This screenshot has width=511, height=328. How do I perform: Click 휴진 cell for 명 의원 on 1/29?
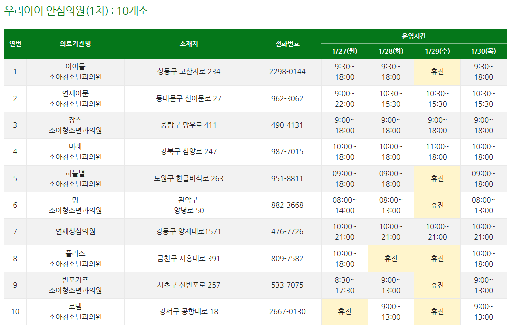(x=437, y=205)
